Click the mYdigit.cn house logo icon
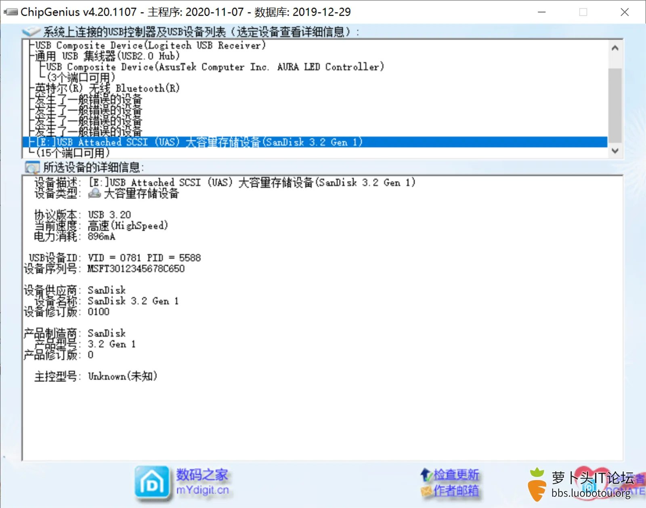The image size is (646, 508). (x=152, y=483)
